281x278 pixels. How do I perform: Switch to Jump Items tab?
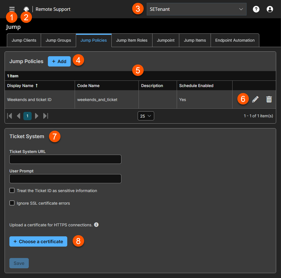195,40
